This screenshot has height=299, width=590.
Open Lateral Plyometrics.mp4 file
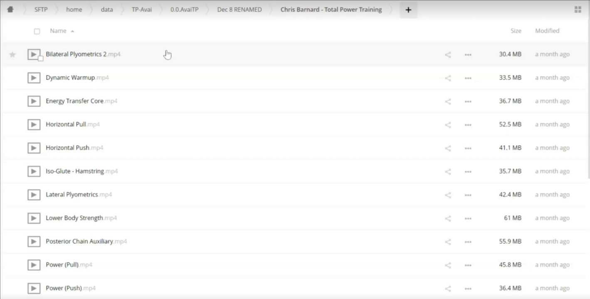(79, 194)
